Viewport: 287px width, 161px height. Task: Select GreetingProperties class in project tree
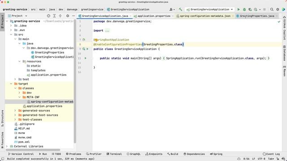pos(49,52)
